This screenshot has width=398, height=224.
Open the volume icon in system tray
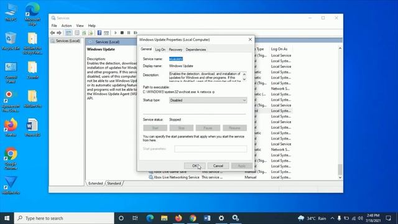pyautogui.click(x=361, y=218)
